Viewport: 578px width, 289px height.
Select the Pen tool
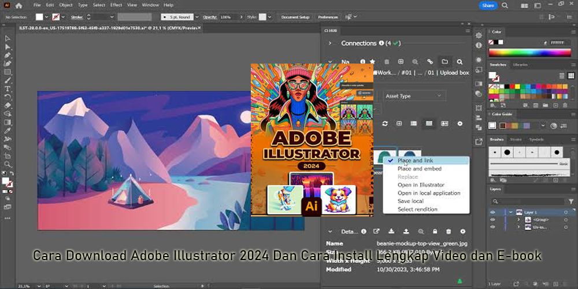[x=8, y=55]
